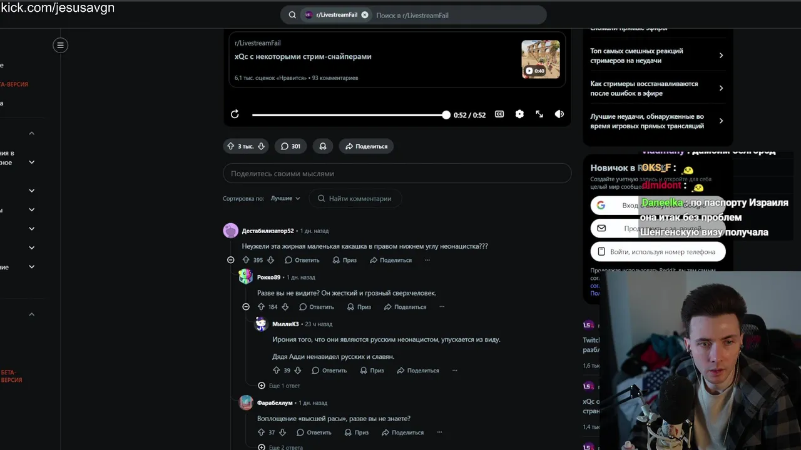The image size is (801, 450).
Task: Reply to Дестабилизатор52 comment
Action: [x=302, y=260]
